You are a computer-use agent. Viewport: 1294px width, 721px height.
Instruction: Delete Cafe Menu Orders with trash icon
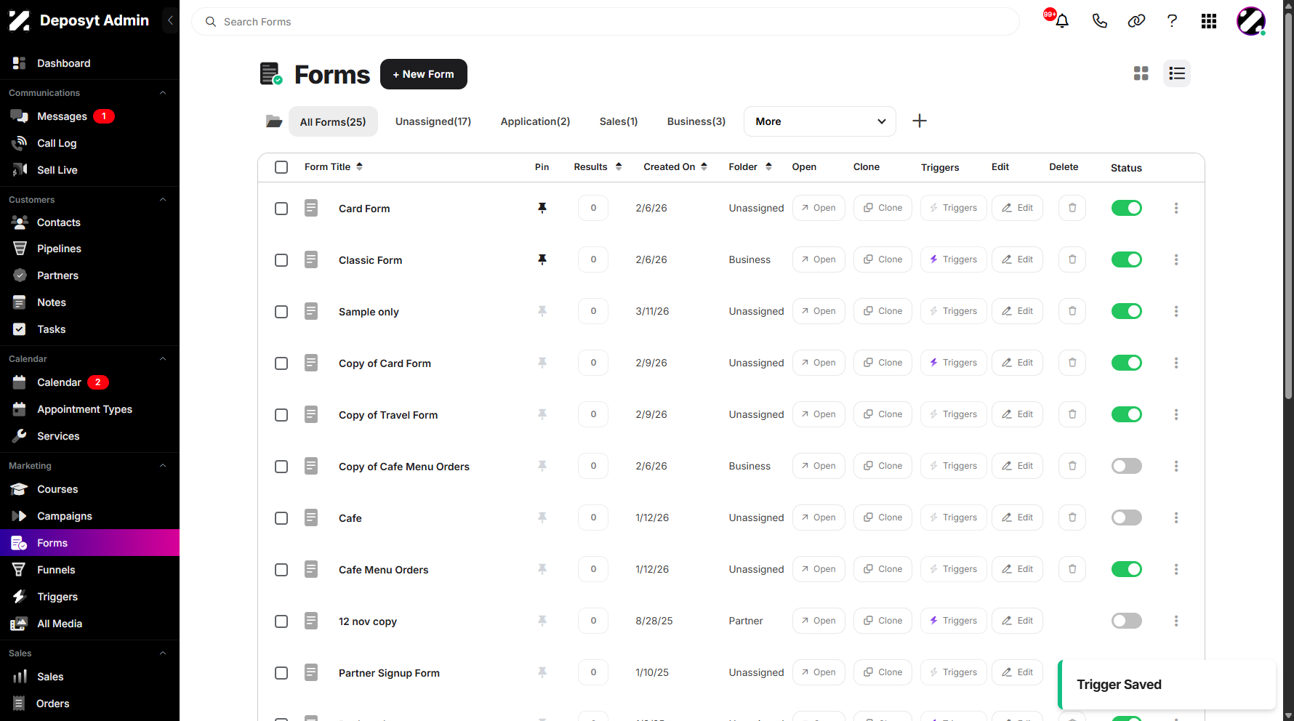1072,569
